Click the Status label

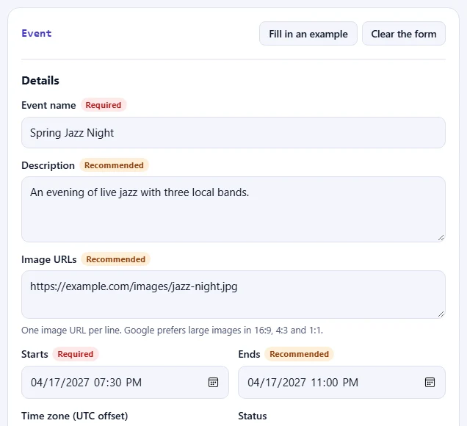point(253,416)
